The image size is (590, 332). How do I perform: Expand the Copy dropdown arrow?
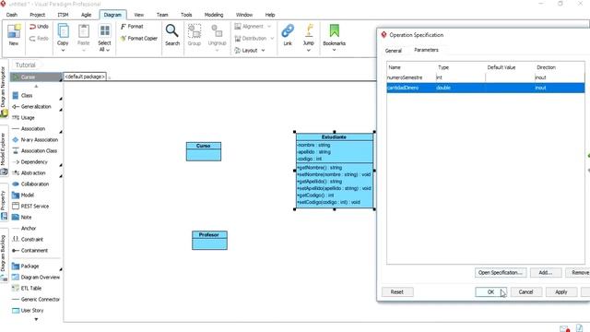click(x=63, y=50)
